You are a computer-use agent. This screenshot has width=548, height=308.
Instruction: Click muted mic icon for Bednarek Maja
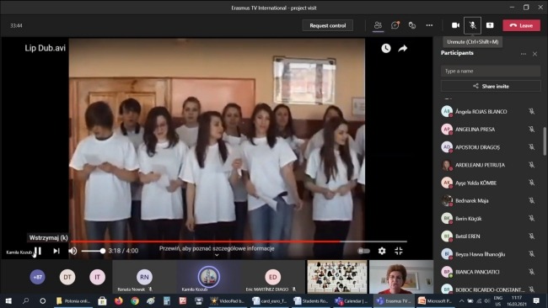pyautogui.click(x=531, y=200)
